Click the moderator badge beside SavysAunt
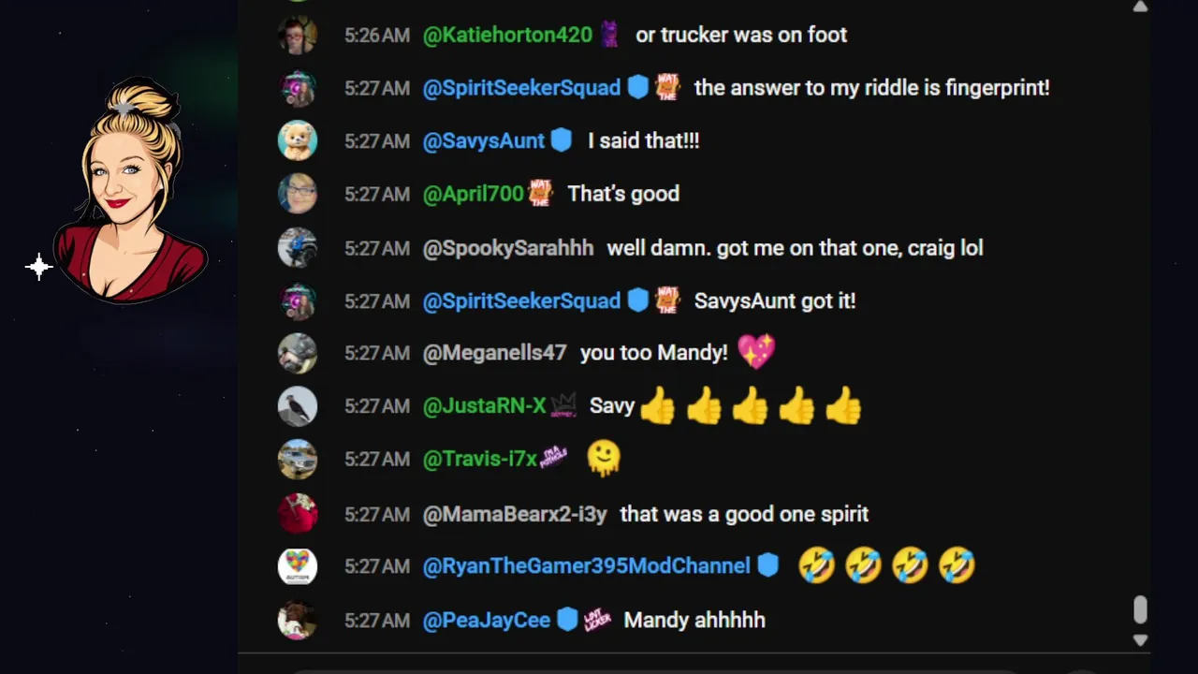Image resolution: width=1198 pixels, height=674 pixels. coord(561,140)
